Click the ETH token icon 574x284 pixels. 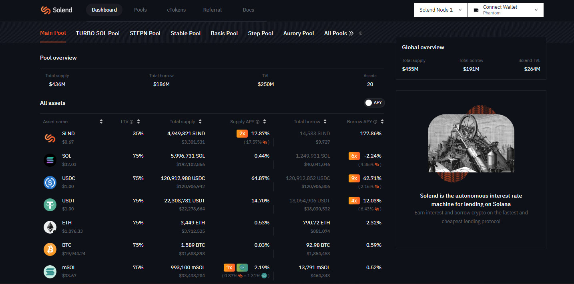coord(50,227)
